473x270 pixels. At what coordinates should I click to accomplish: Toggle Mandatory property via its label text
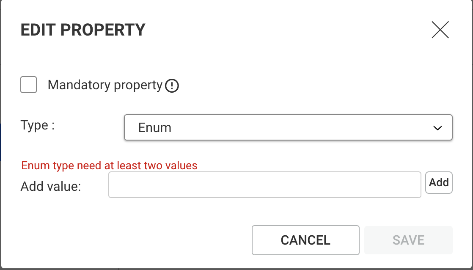(105, 85)
